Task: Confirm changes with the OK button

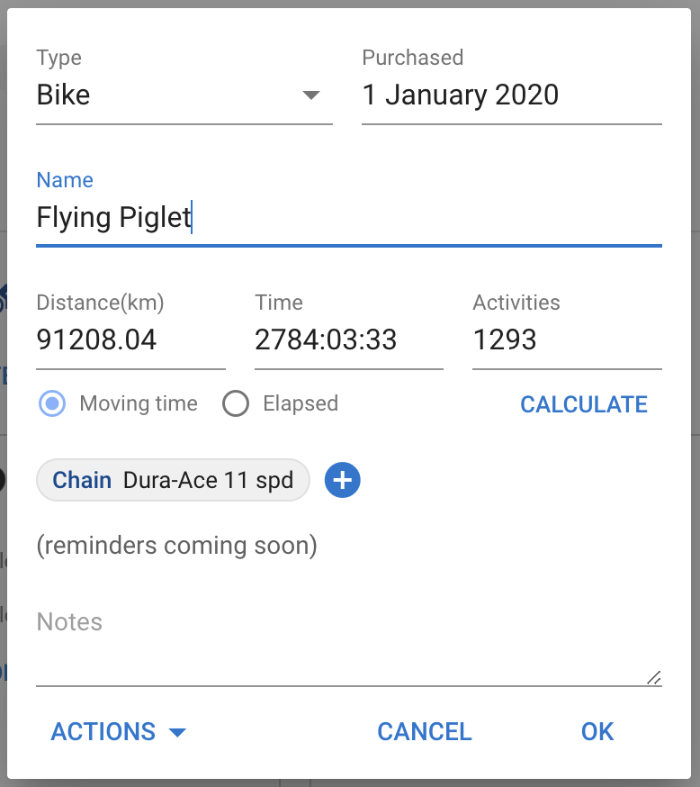Action: (x=597, y=732)
